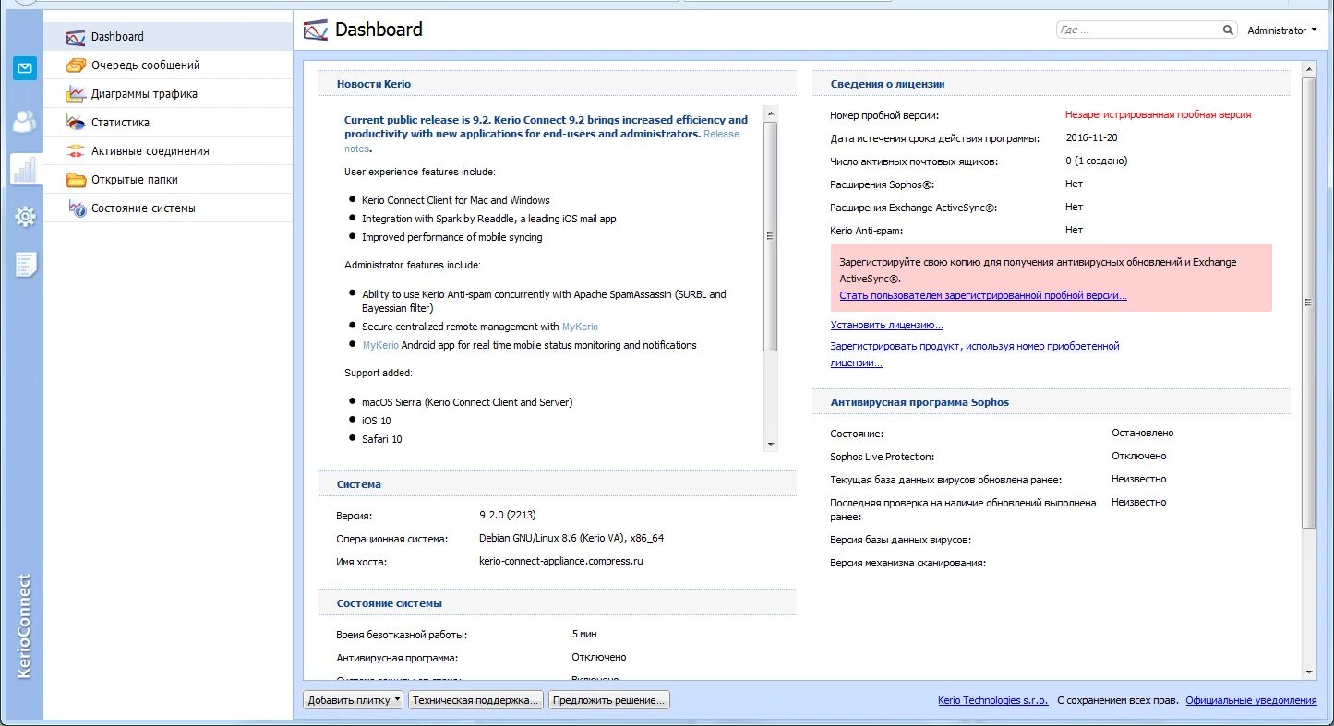This screenshot has width=1334, height=726.
Task: Open Официальные уведомления link
Action: tap(1251, 700)
